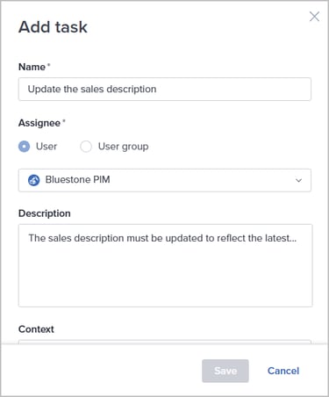Close the Add task dialog
The height and width of the screenshot is (397, 329).
coord(314,17)
